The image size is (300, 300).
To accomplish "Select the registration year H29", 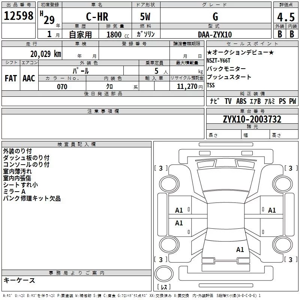I will click(48, 18).
